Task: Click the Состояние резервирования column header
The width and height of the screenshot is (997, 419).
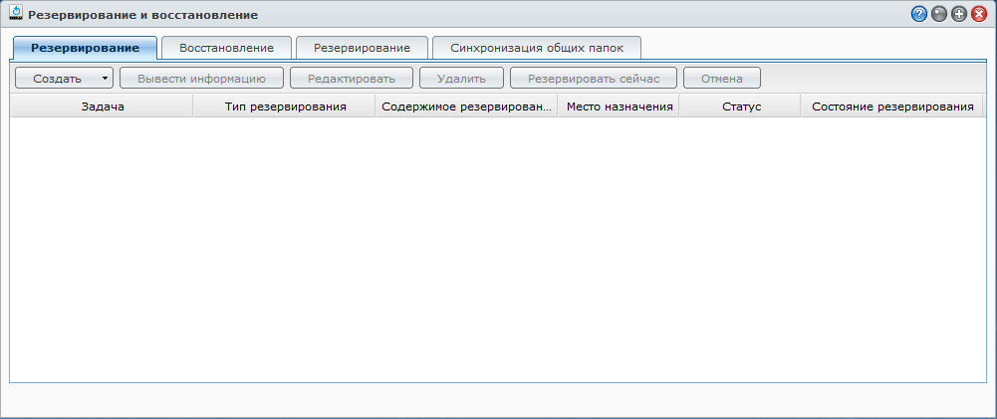Action: [892, 106]
